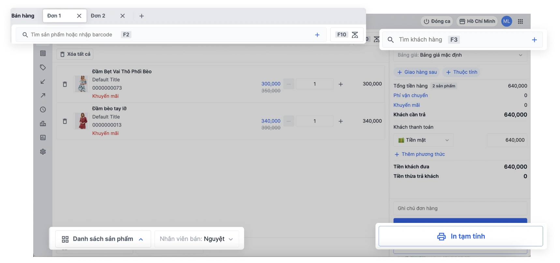Add a new order tab
The height and width of the screenshot is (263, 560).
(141, 16)
